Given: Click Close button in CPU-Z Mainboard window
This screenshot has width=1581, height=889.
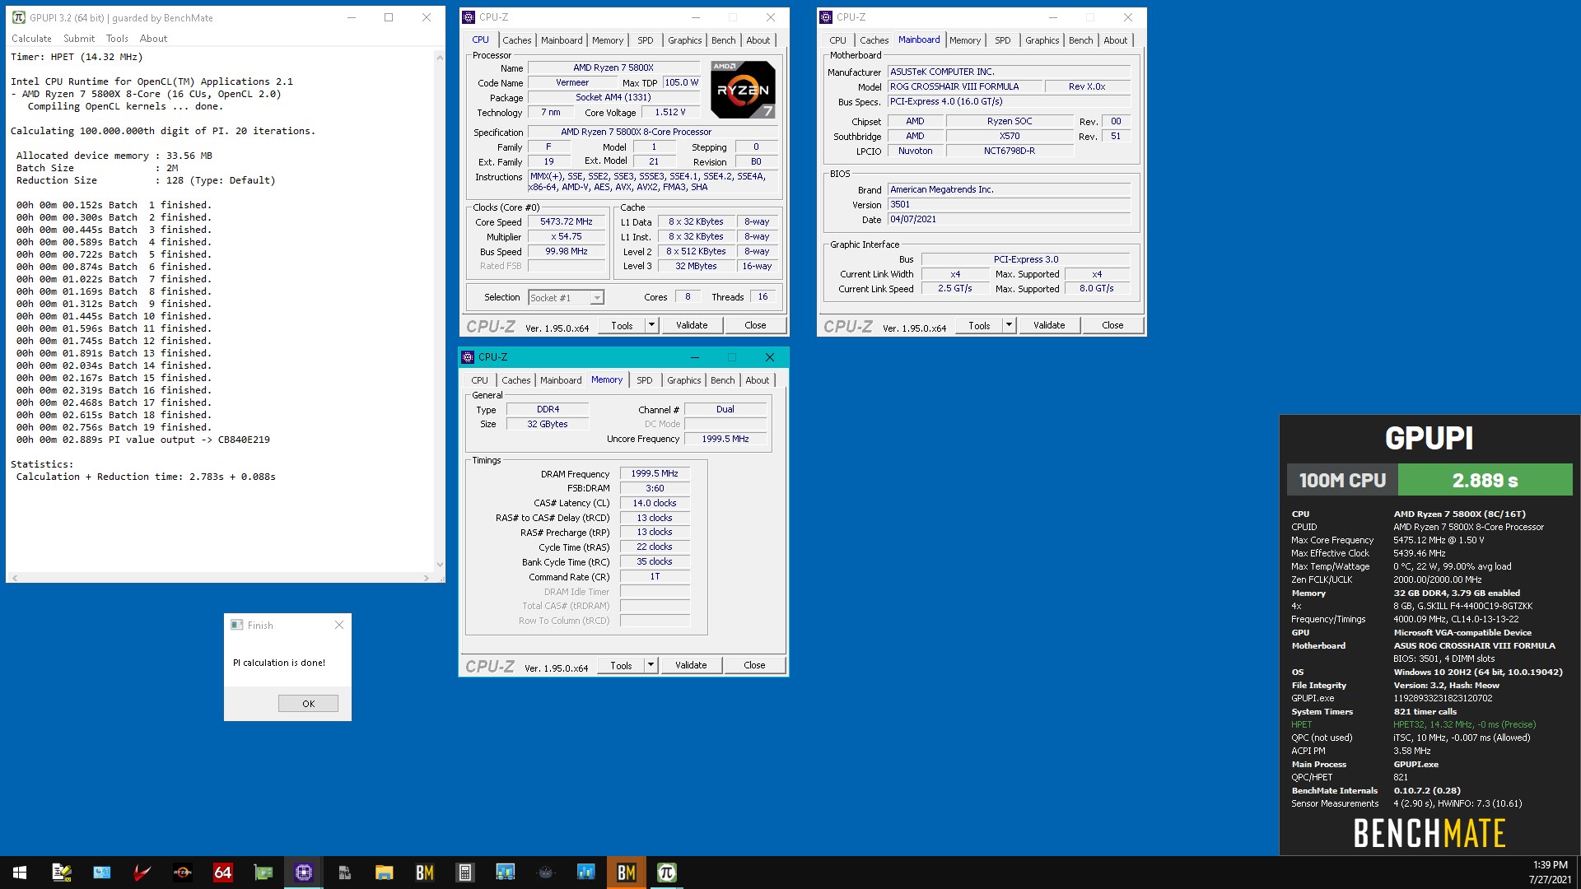Looking at the screenshot, I should point(1112,325).
